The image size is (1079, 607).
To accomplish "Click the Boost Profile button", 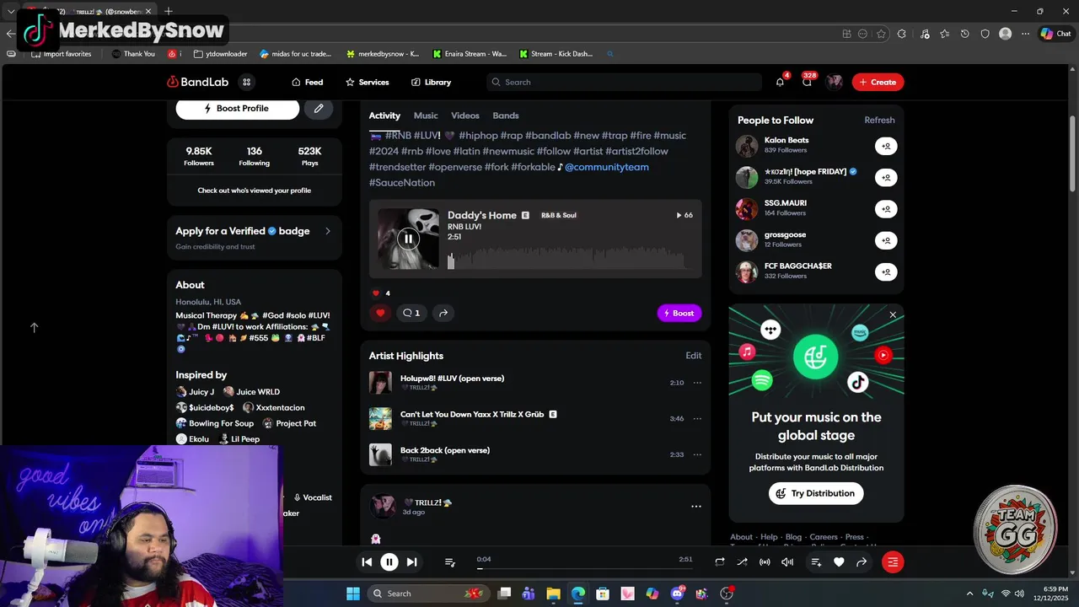I will (x=237, y=109).
